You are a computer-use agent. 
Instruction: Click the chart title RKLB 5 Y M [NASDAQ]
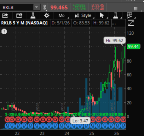(x=24, y=23)
